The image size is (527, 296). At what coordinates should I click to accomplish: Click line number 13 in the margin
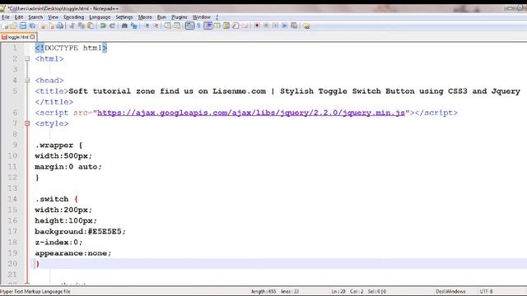12,188
